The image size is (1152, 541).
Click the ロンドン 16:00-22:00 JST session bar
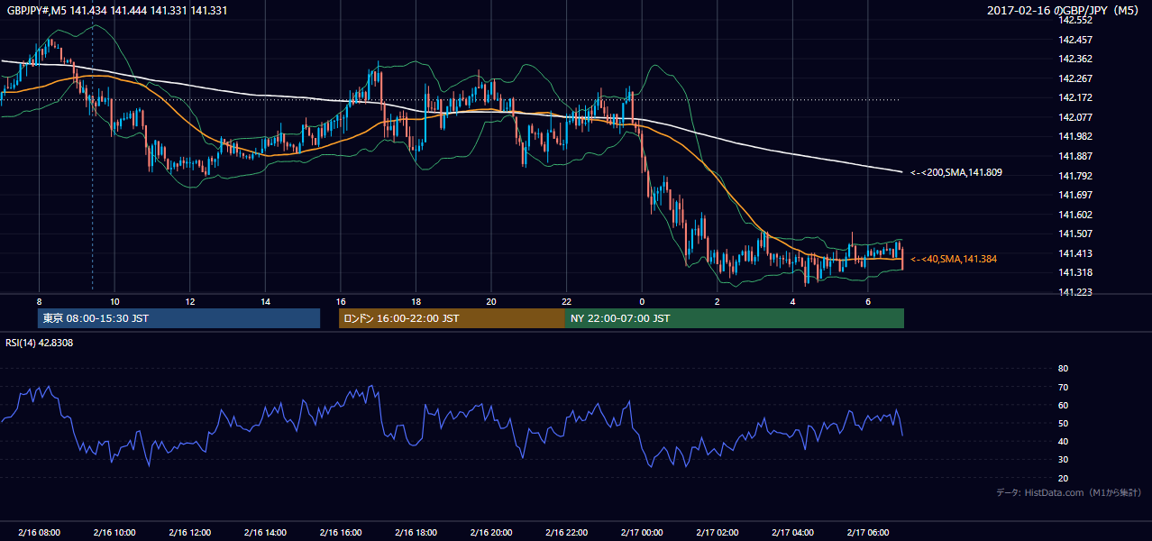tap(452, 318)
